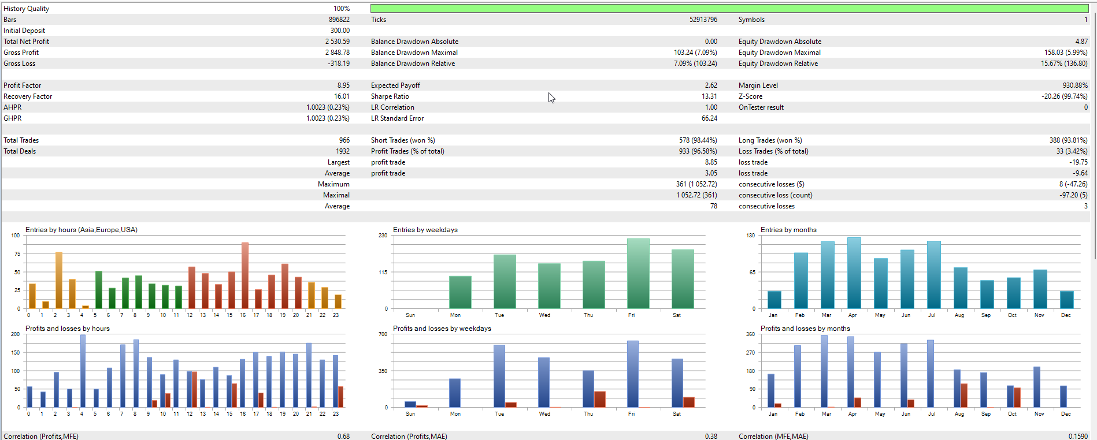The width and height of the screenshot is (1097, 440).
Task: Click the Correlation (MFE,MAE) value 0.1590
Action: point(1078,437)
